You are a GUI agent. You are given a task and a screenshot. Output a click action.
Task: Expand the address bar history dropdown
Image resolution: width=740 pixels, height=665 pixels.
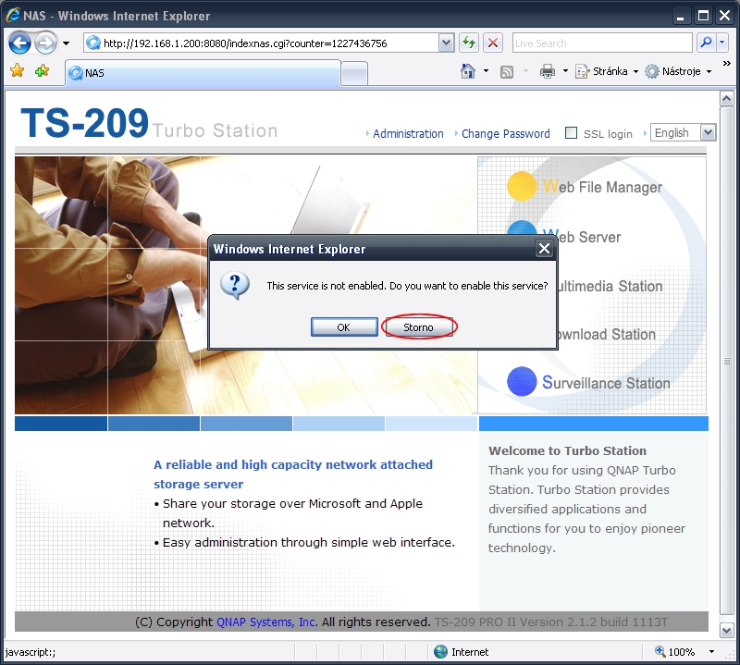coord(447,43)
